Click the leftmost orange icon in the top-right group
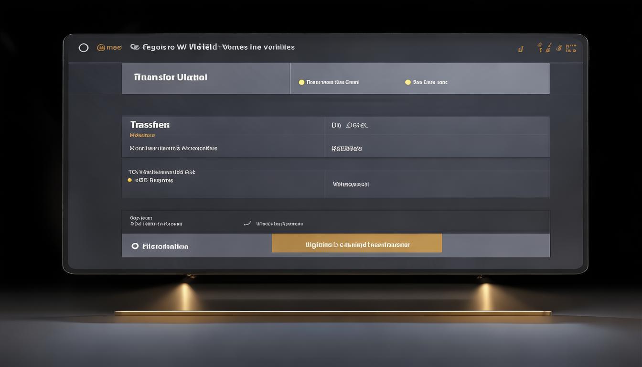 point(521,48)
